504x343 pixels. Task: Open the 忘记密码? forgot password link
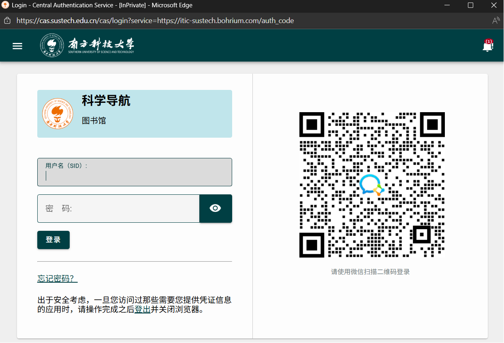click(57, 279)
